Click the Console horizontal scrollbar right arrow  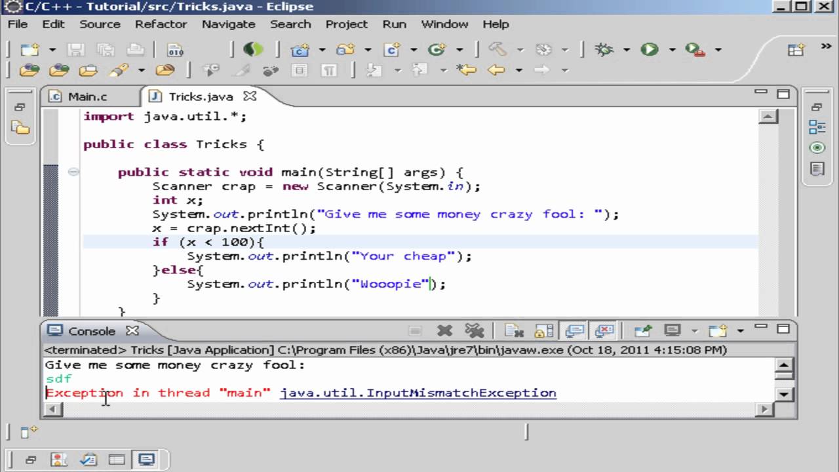coord(764,409)
